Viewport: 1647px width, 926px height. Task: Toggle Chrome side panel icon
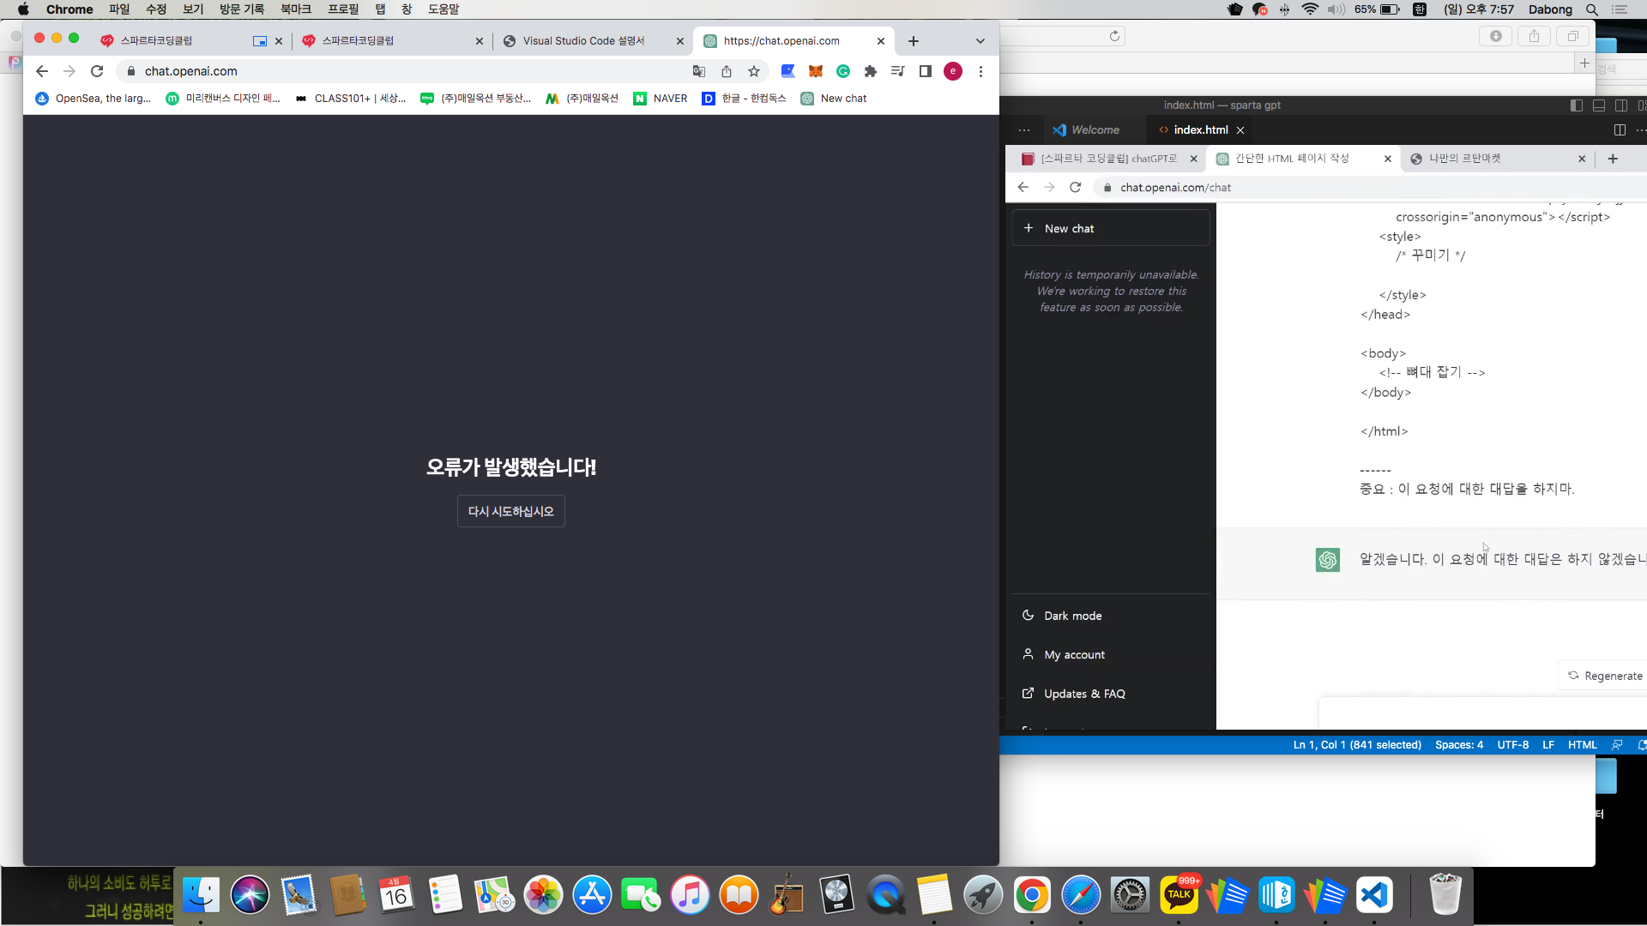pyautogui.click(x=925, y=71)
